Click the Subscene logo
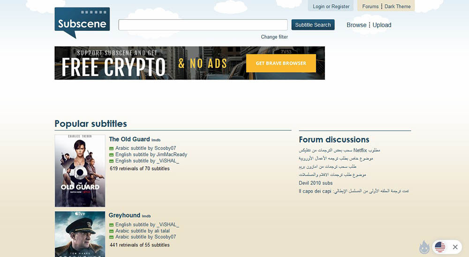Screen dimensions: 469x257 tap(82, 23)
